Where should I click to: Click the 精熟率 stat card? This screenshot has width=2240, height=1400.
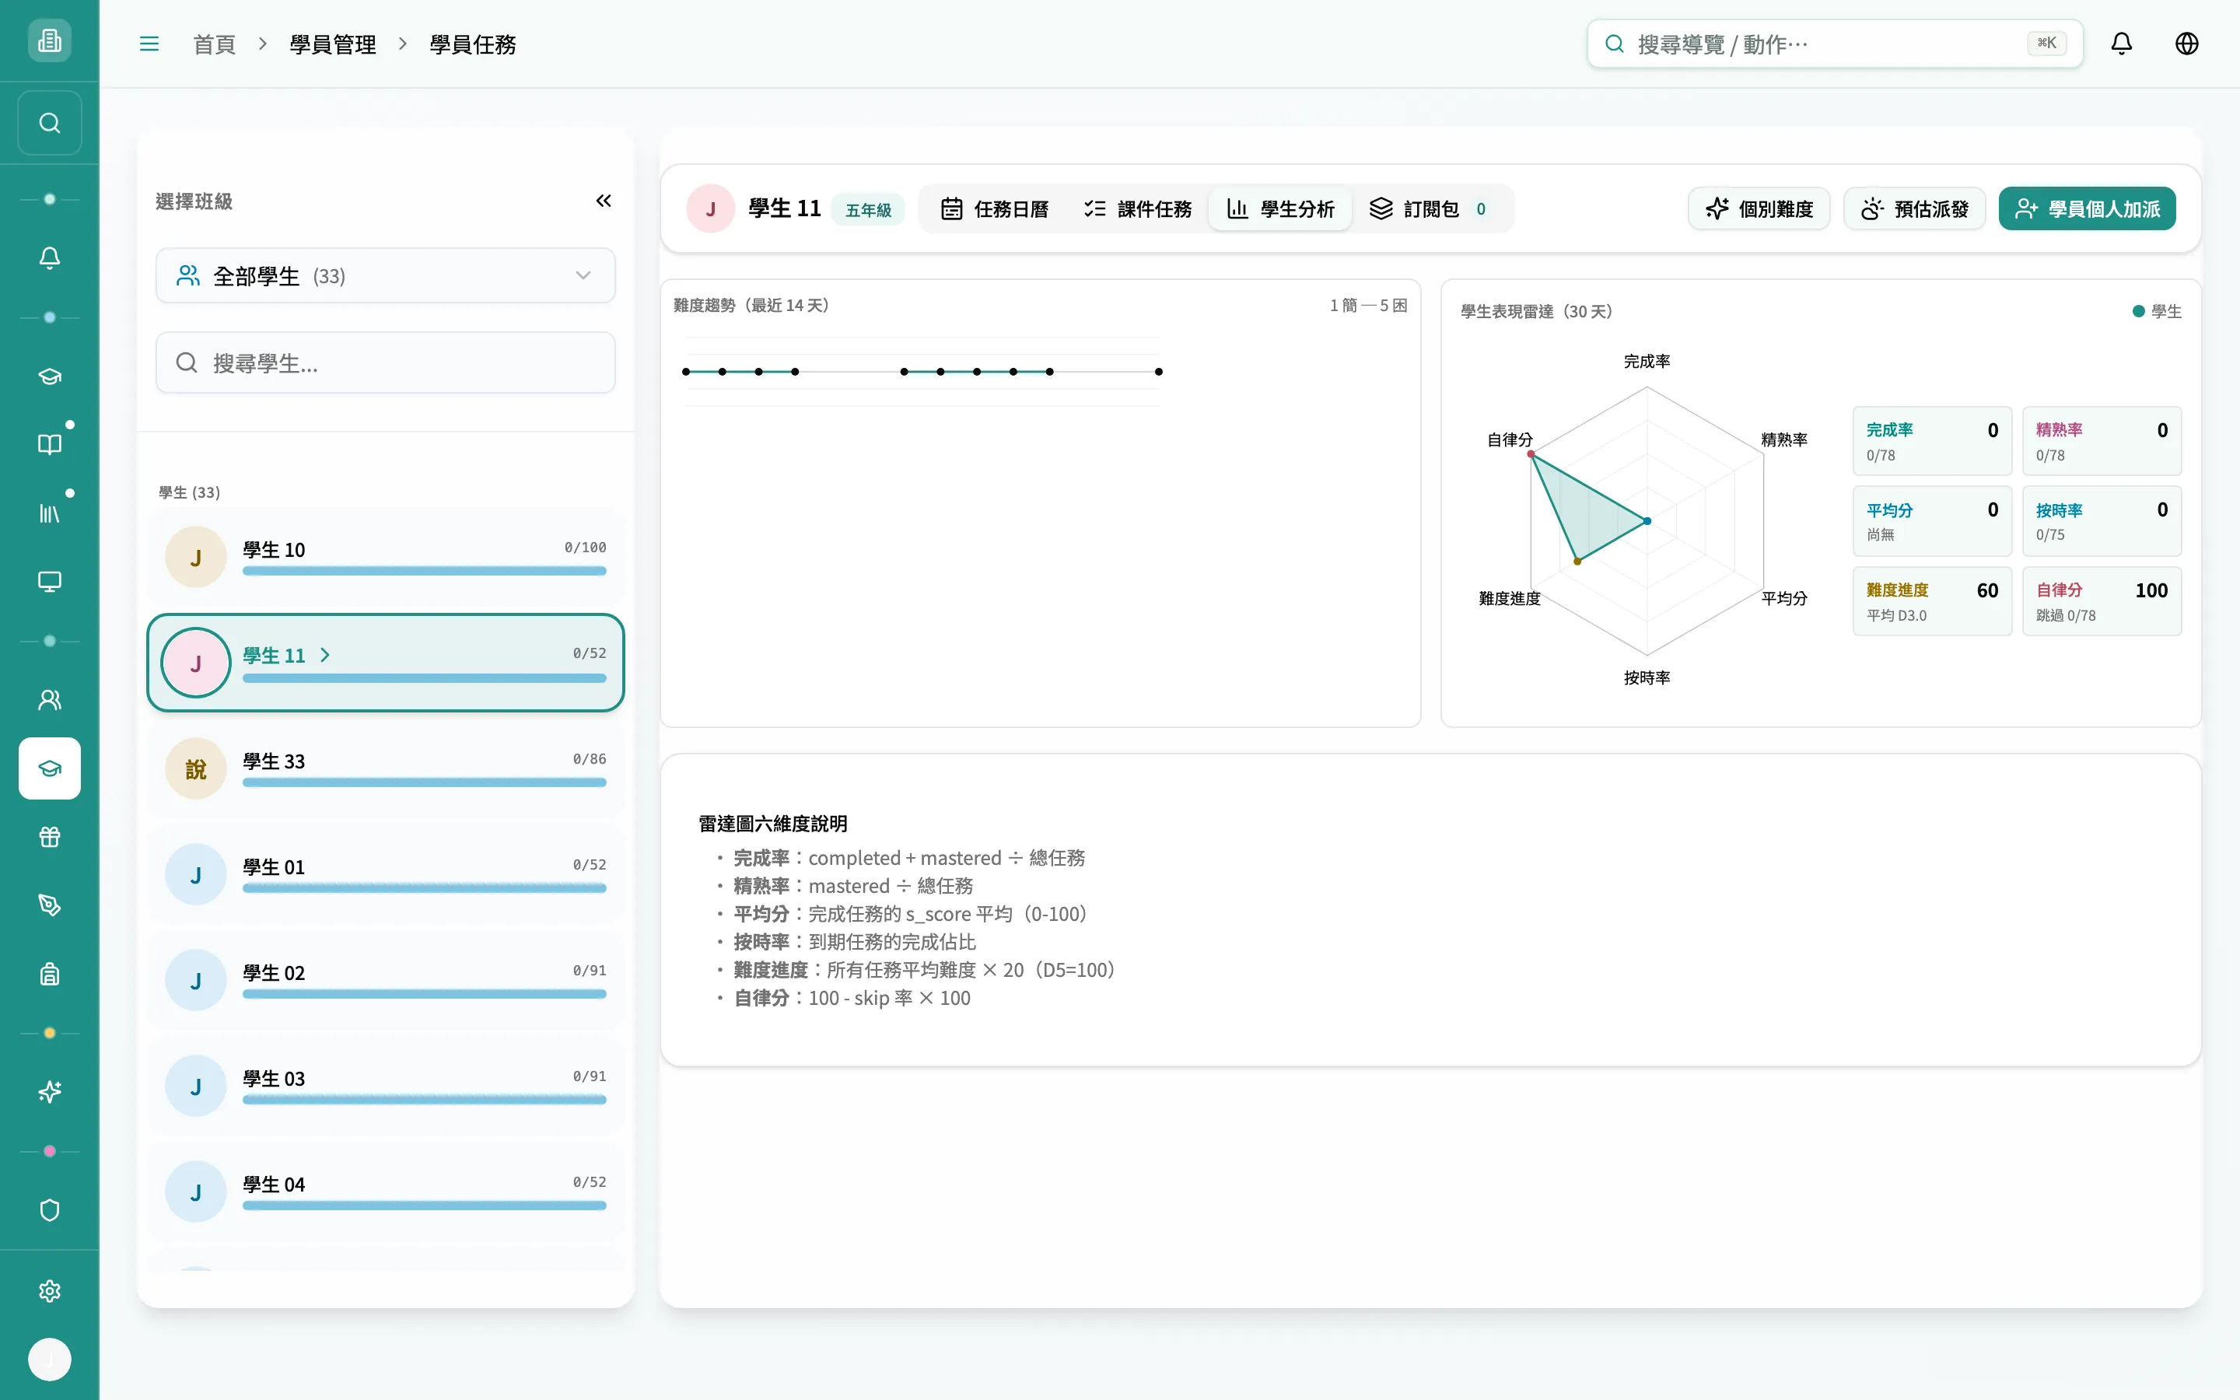pos(2101,442)
